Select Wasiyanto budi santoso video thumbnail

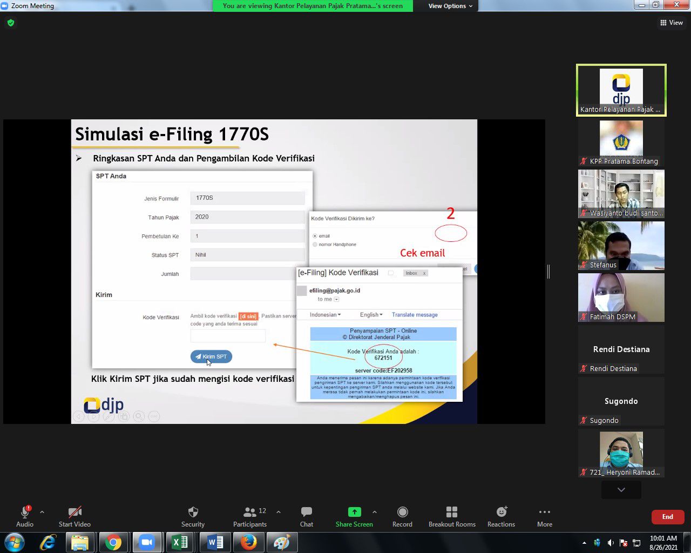point(621,194)
